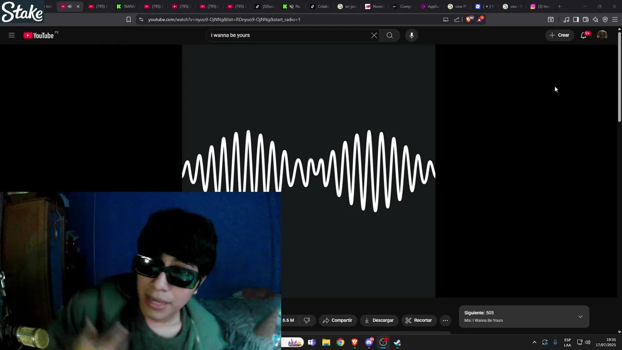Share this page via the address bar icon

[457, 19]
